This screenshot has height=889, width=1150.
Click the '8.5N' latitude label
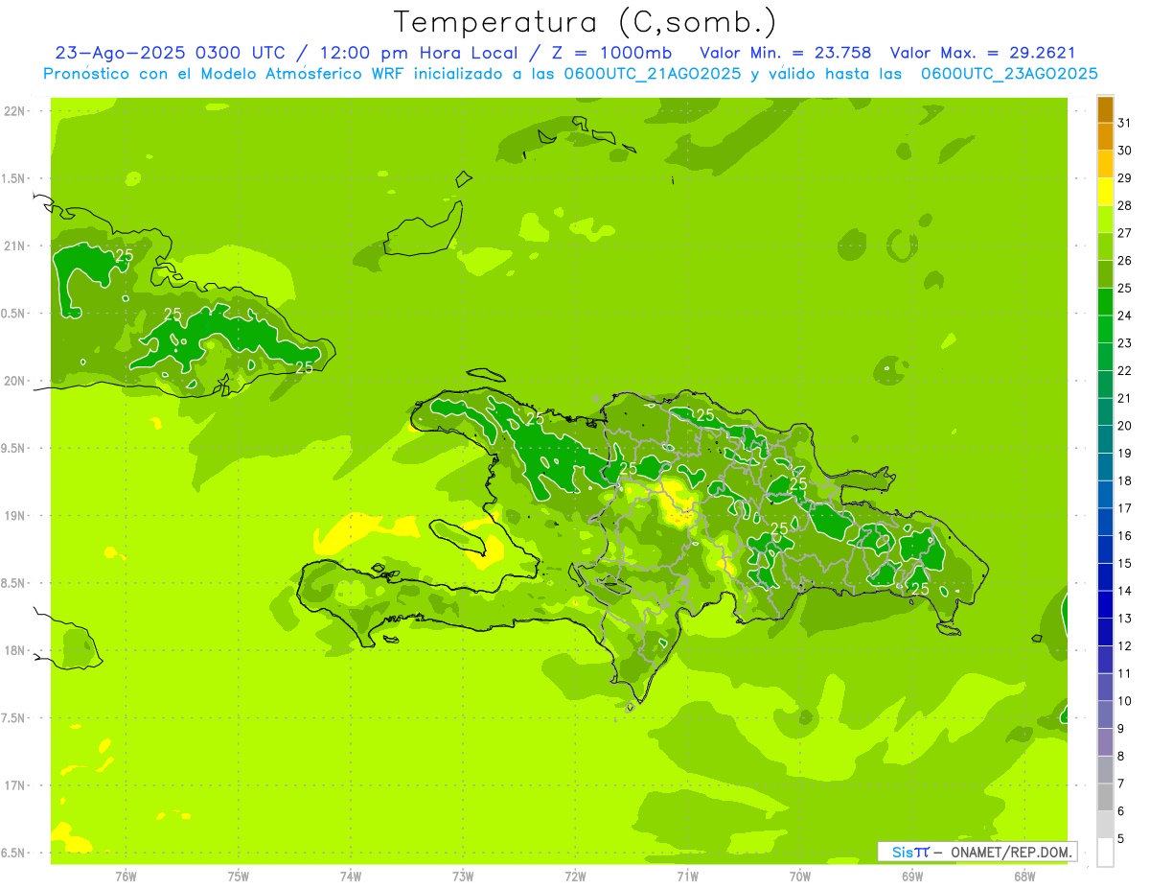[x=13, y=583]
